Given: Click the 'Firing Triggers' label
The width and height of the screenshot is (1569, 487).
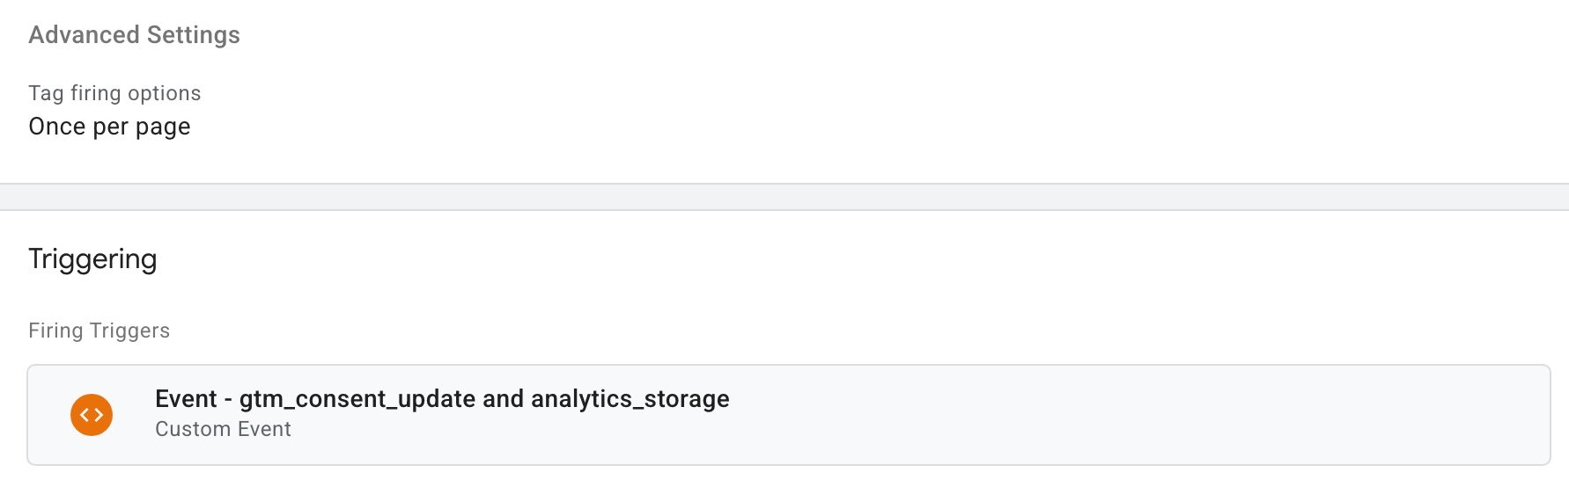Looking at the screenshot, I should click(99, 331).
